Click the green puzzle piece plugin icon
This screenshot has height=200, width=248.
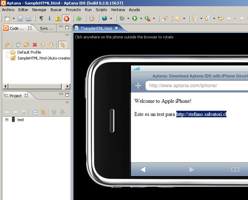tap(79, 18)
